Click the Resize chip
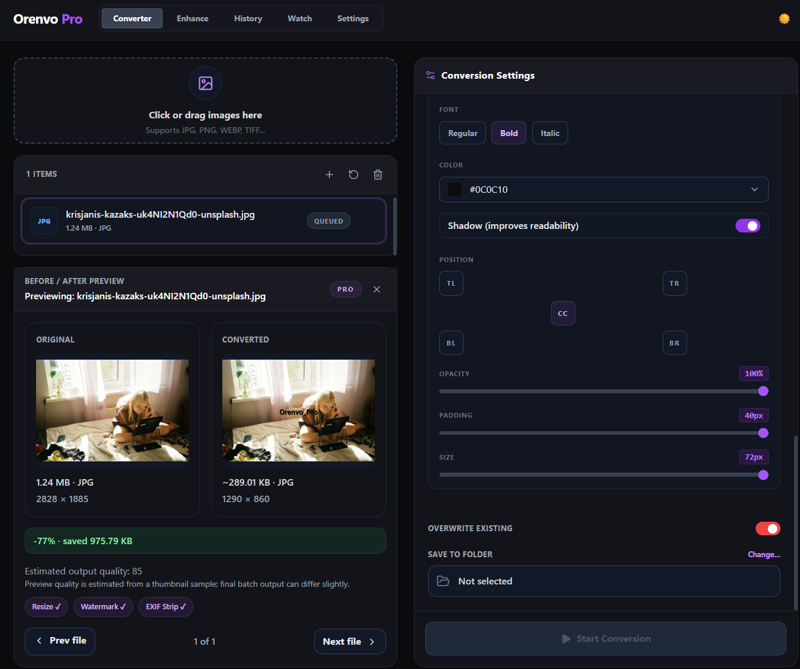The height and width of the screenshot is (669, 800). tap(46, 607)
